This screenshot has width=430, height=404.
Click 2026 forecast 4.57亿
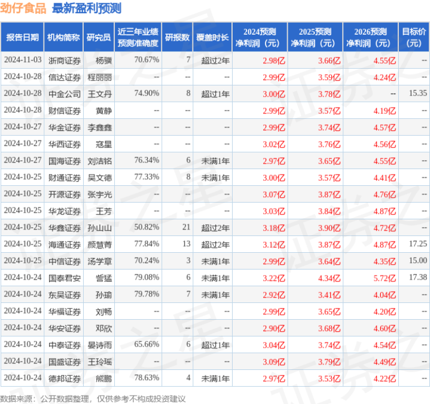385,127
